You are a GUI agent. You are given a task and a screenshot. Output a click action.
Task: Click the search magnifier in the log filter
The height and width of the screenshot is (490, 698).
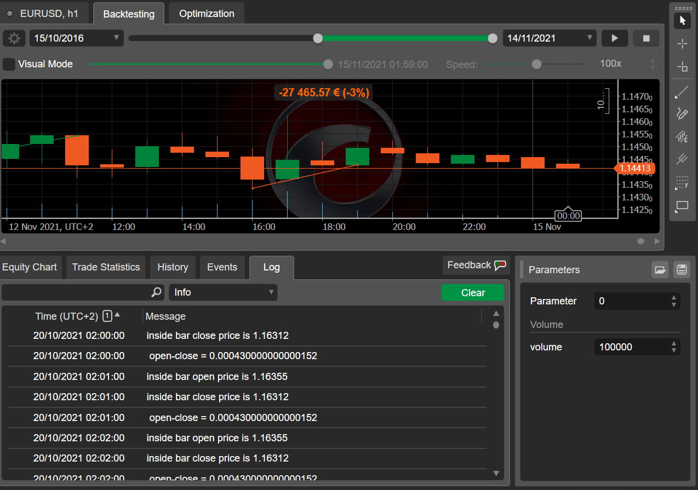pyautogui.click(x=156, y=292)
